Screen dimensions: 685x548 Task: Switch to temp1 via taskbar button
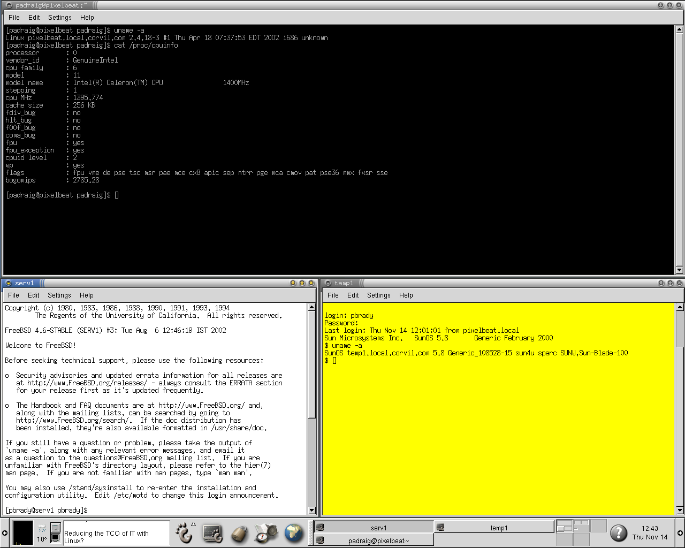click(494, 528)
